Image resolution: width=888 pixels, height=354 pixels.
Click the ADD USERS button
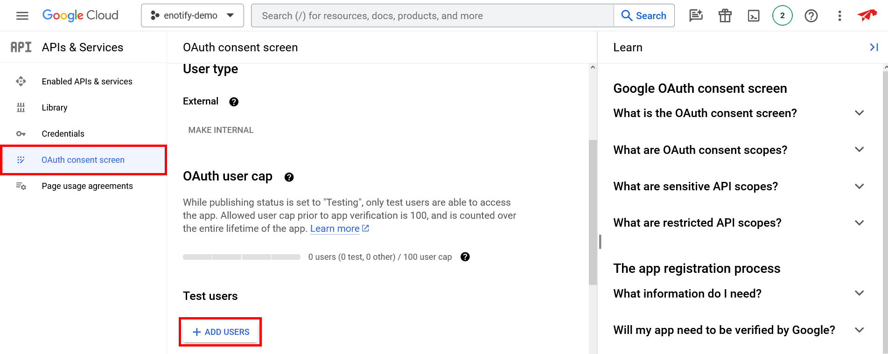tap(221, 332)
